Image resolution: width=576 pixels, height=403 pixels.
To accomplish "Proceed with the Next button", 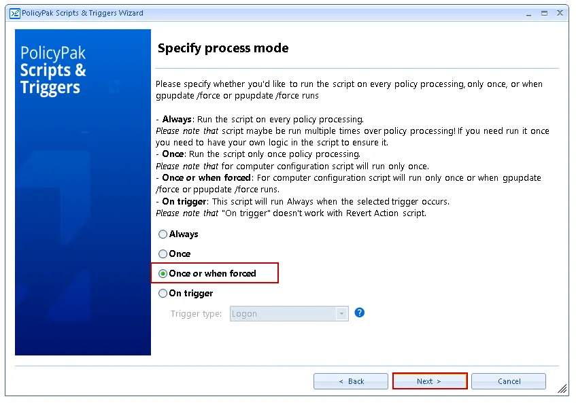I will pyautogui.click(x=429, y=381).
